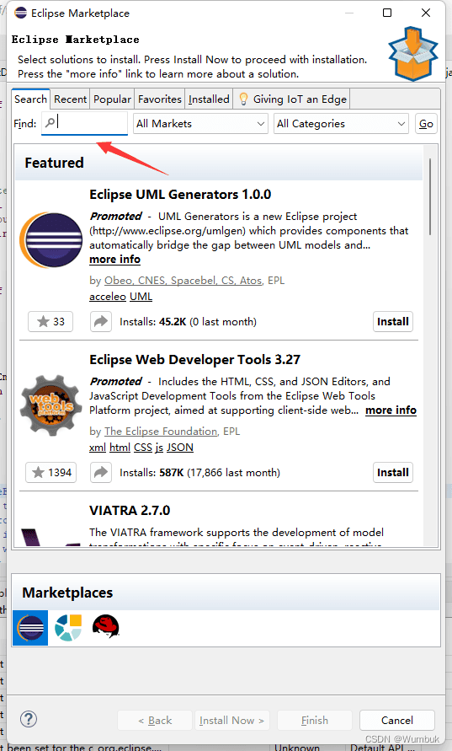
Task: Select the Red Hat marketplace catalog icon
Action: [x=106, y=626]
